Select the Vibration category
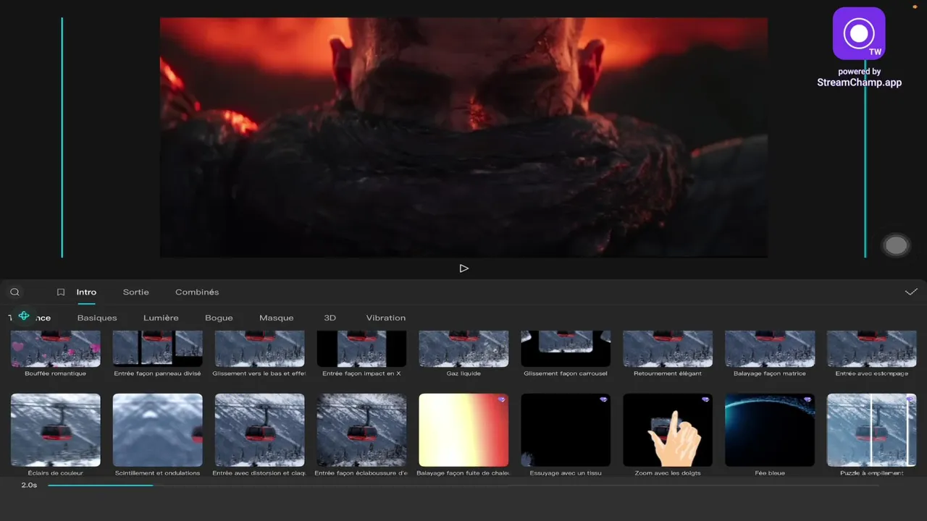 [x=386, y=318]
